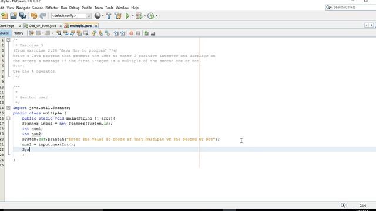Click the Clean and Build icon
Image resolution: width=376 pixels, height=211 pixels.
(117, 16)
